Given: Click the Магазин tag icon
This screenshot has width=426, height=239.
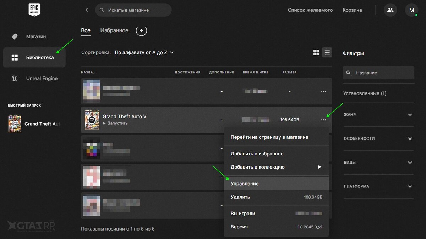Looking at the screenshot, I should (x=15, y=36).
